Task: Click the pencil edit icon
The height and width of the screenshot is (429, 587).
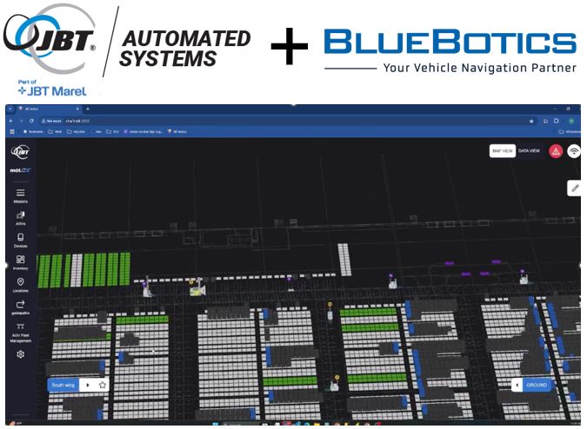Action: click(x=575, y=188)
